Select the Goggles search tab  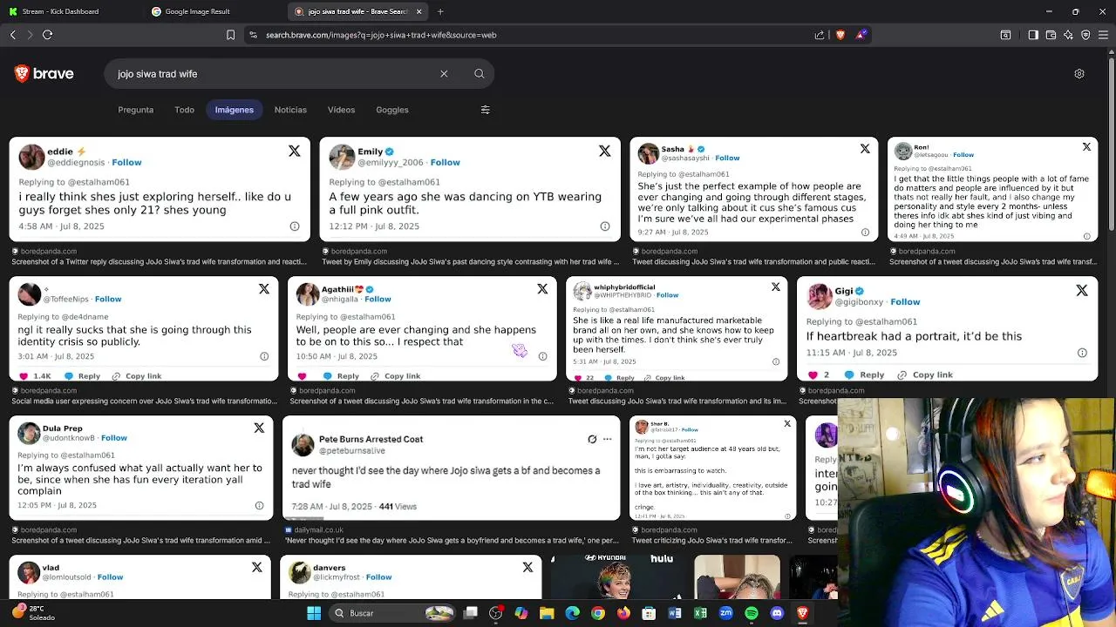(392, 110)
